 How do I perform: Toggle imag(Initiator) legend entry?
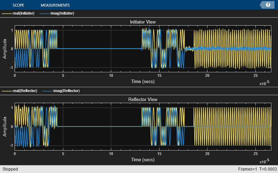(62, 13)
